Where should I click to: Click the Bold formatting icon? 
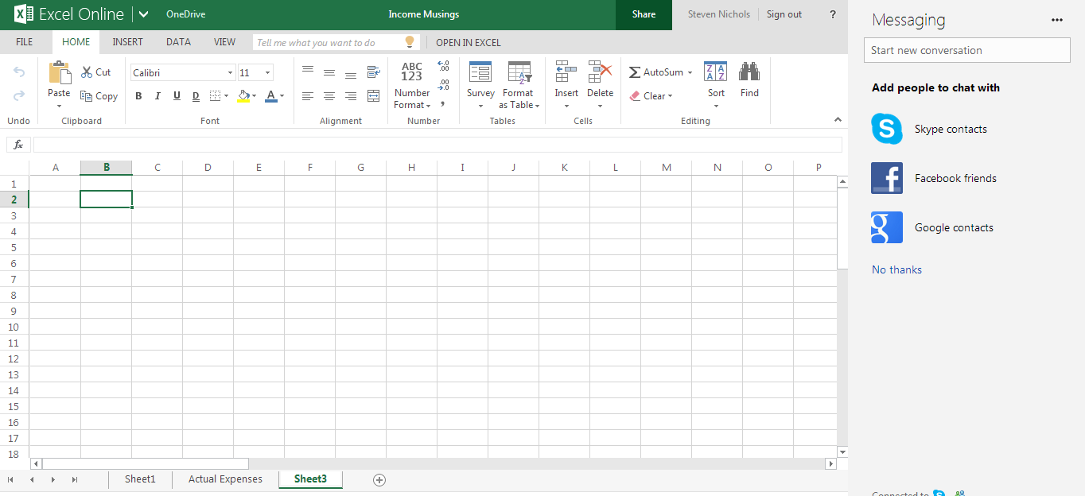tap(138, 96)
